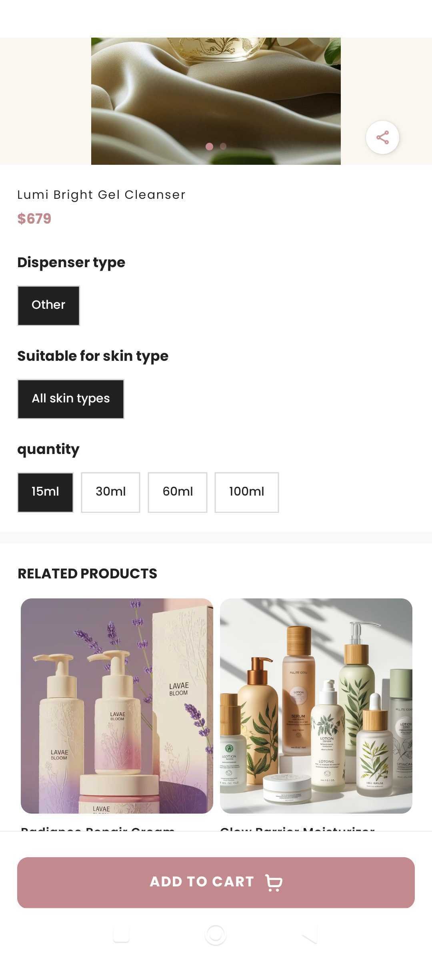Screen dimensions: 432x960
Task: Choose the 60ml quantity option
Action: (x=177, y=492)
